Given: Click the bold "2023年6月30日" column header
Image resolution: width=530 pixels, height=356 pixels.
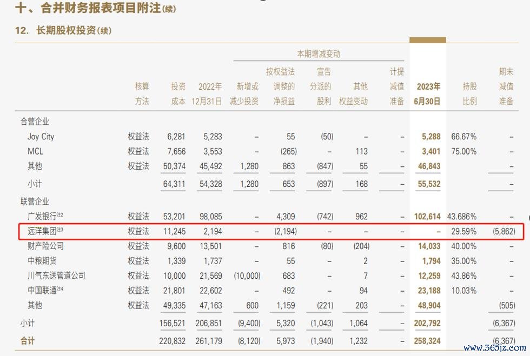Looking at the screenshot, I should [x=427, y=93].
